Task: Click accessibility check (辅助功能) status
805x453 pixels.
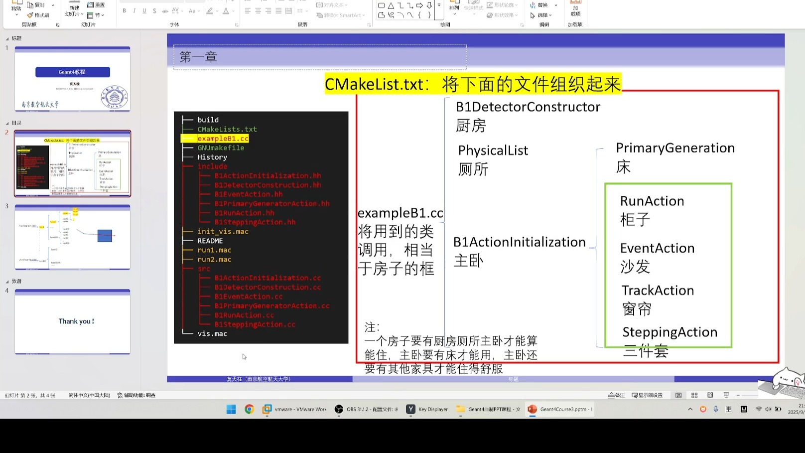Action: coord(136,395)
